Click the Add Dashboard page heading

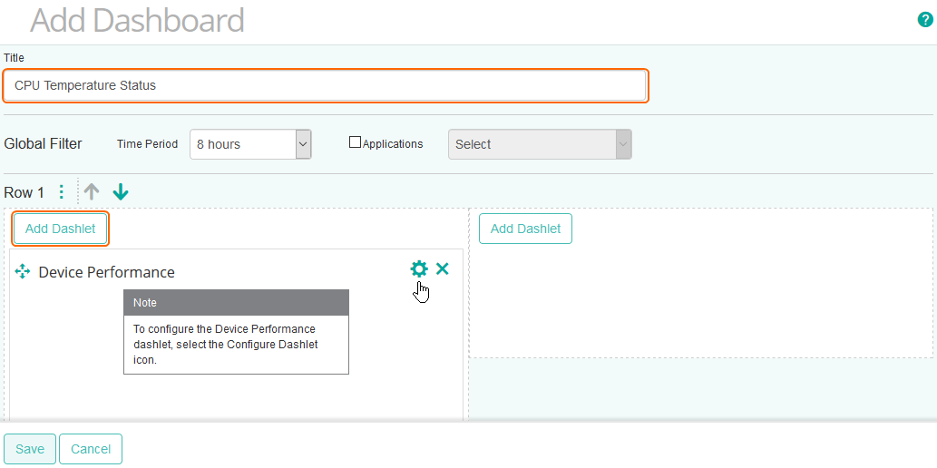tap(137, 20)
